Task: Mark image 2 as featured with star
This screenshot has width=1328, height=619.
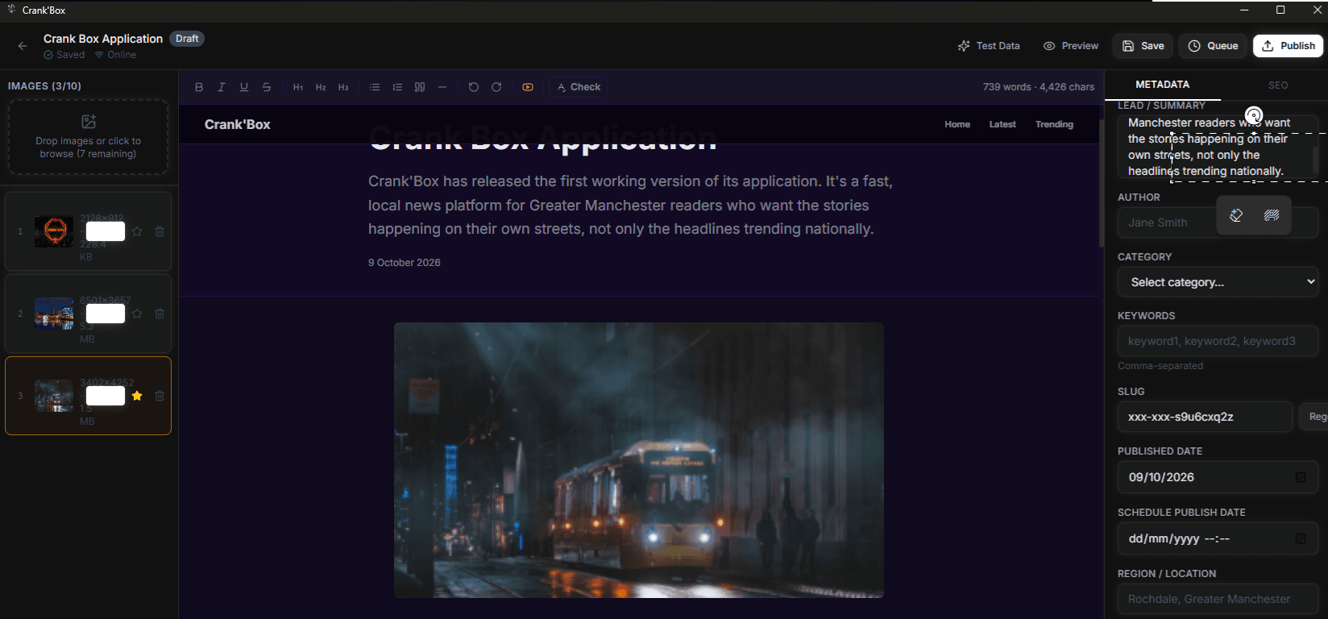Action: click(x=137, y=314)
